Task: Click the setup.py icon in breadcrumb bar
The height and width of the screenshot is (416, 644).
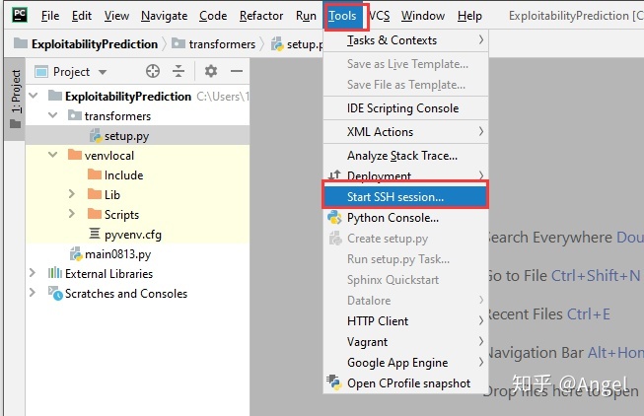Action: pyautogui.click(x=278, y=44)
